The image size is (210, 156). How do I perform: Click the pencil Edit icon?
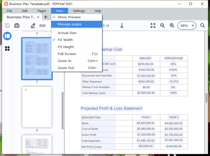pyautogui.click(x=33, y=25)
